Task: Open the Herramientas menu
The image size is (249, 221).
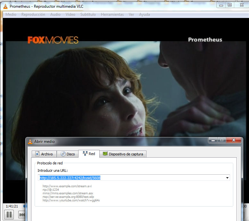Action: coord(112,14)
